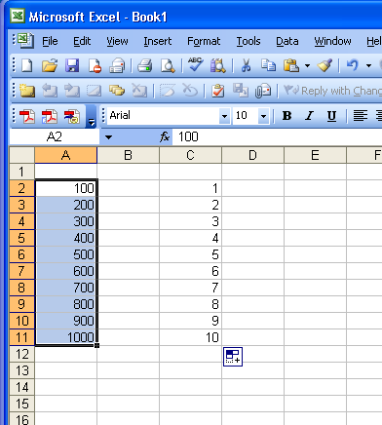Click the E-mail envelope icon
Viewport: 382px width, 425px height.
click(x=117, y=66)
